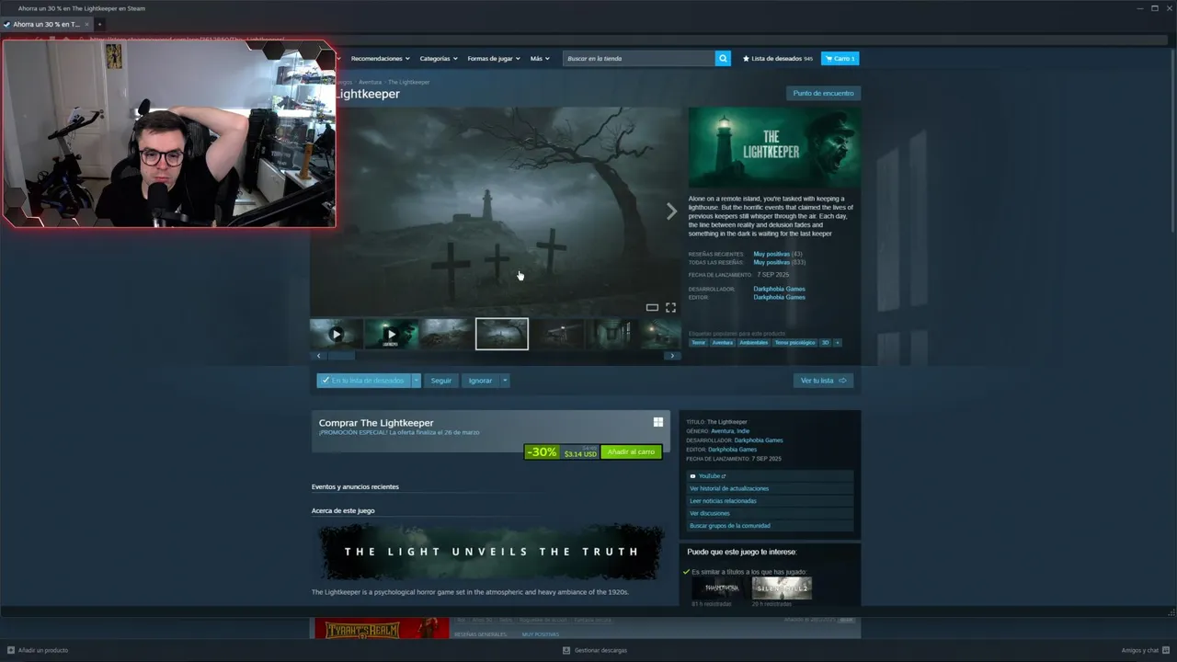1177x662 pixels.
Task: Open Darkphobia Games developer link in header
Action: (779, 289)
